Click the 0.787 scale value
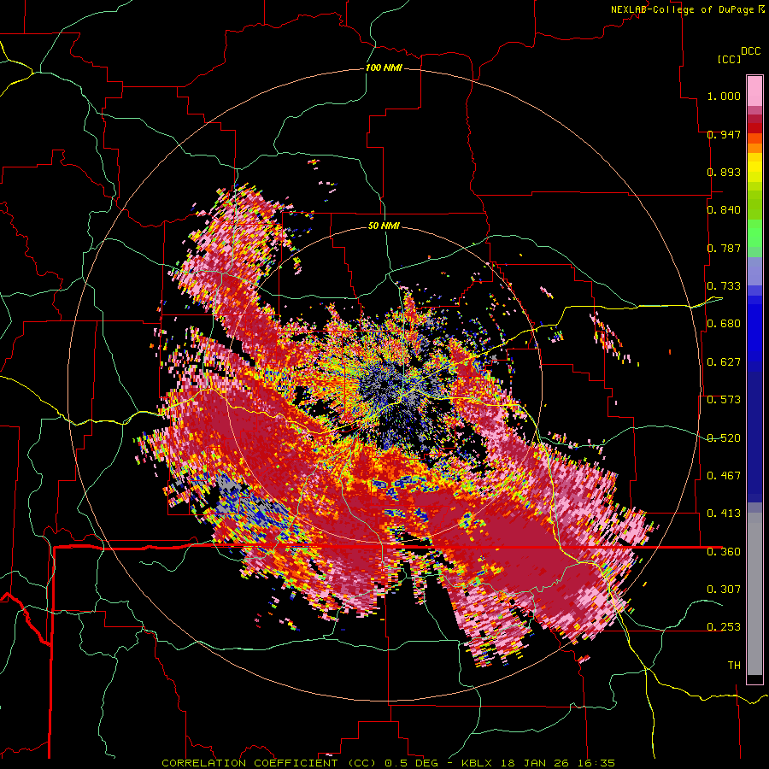The width and height of the screenshot is (769, 769). (724, 248)
